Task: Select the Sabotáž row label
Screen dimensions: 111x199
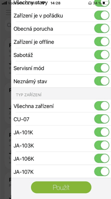Action: pos(23,55)
